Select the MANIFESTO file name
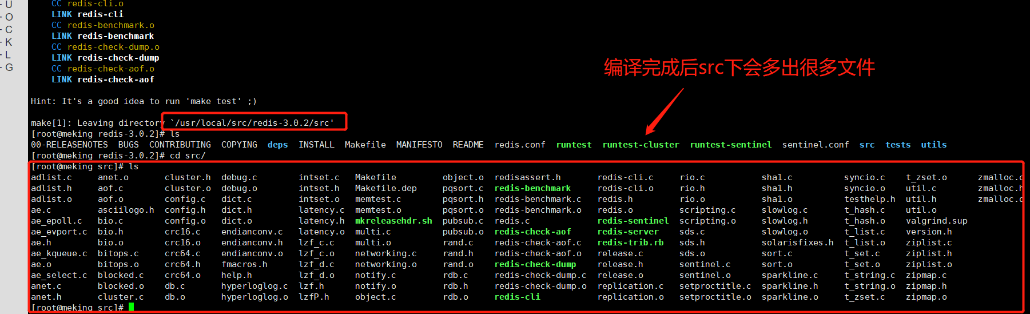This screenshot has height=314, width=1030. point(419,145)
